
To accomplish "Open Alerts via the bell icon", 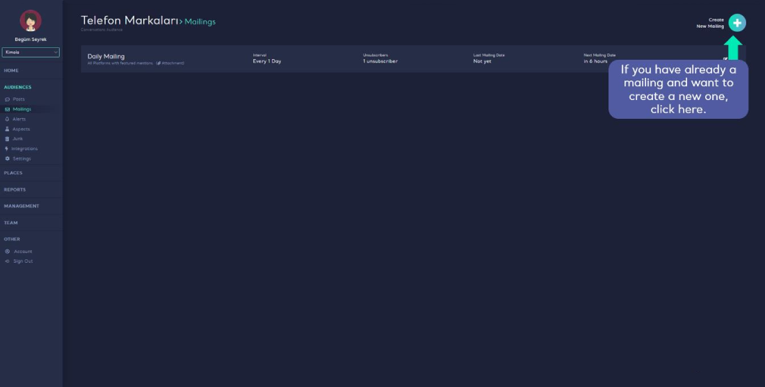I will (7, 119).
